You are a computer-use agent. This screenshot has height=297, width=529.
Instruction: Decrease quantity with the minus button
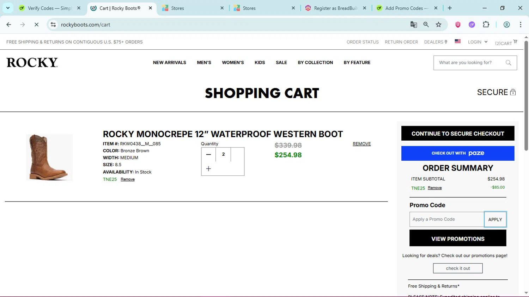[x=208, y=154]
